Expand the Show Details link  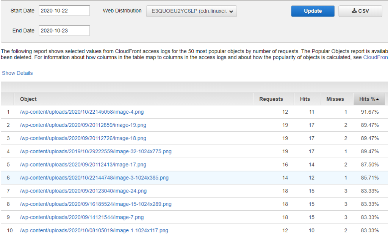(17, 73)
